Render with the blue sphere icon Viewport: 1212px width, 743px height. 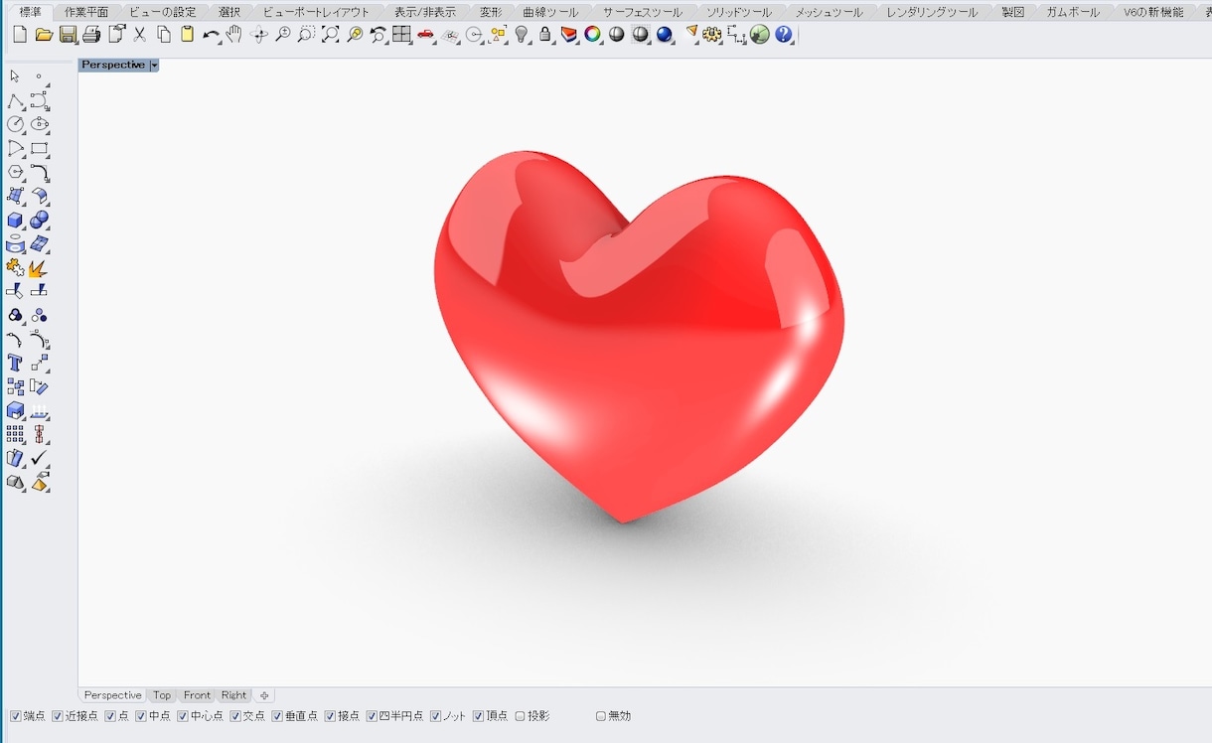click(665, 35)
